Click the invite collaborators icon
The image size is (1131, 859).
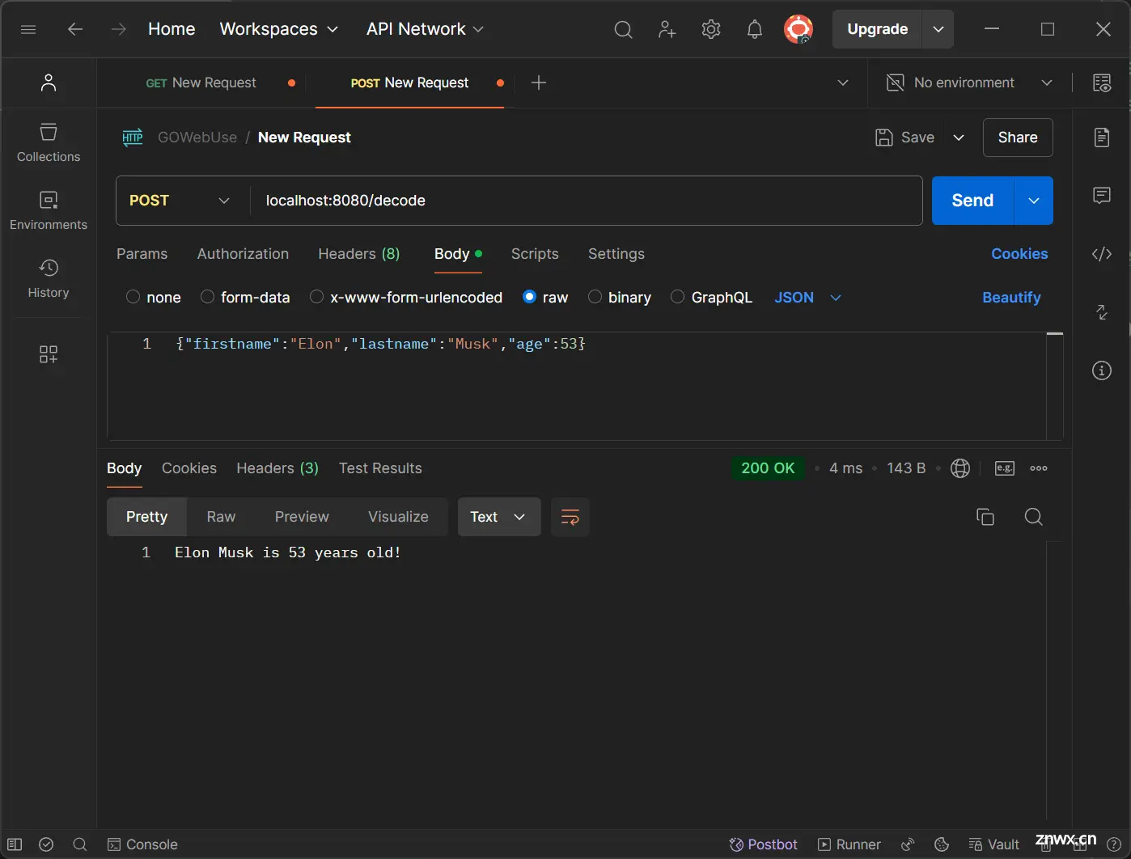pos(667,30)
